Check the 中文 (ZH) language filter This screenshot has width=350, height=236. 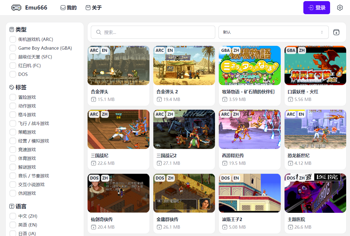[13, 216]
